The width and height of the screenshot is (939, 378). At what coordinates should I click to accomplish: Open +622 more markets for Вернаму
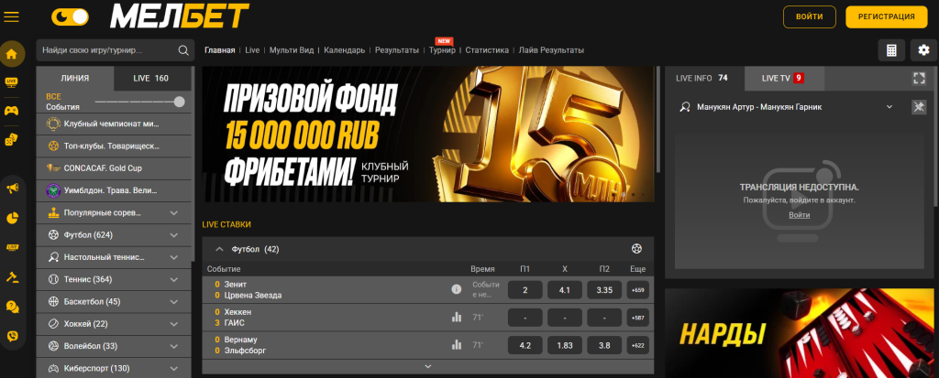coord(638,345)
